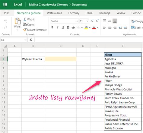
Task: Align text right
Action: click(115, 27)
